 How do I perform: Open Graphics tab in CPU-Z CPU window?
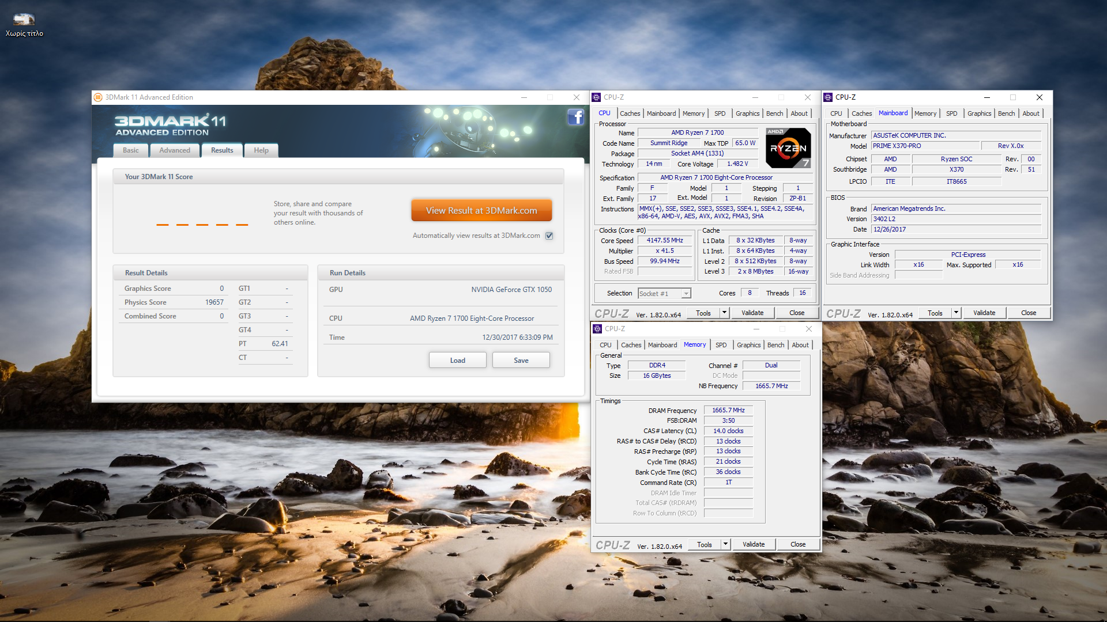(x=748, y=113)
